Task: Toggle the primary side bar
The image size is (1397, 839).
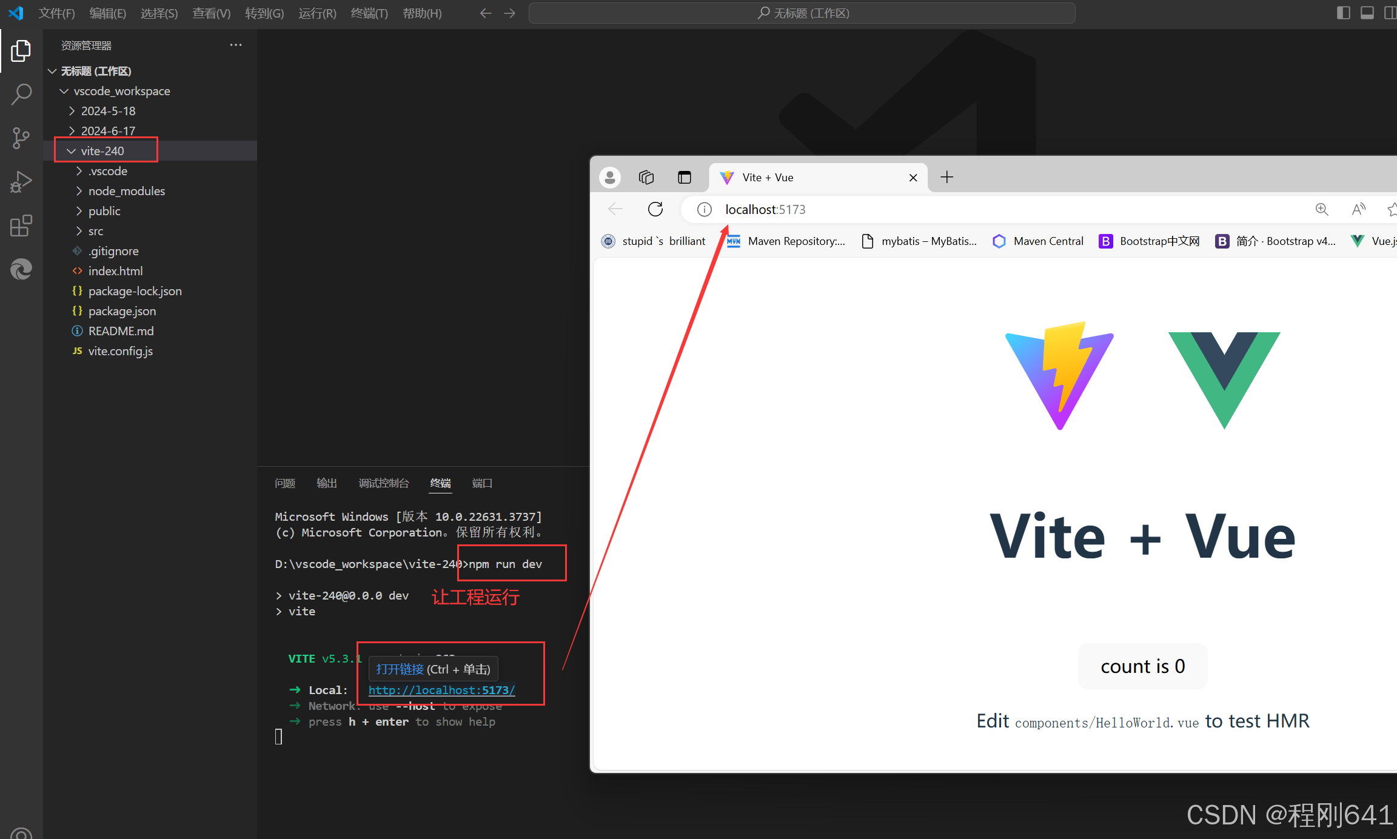Action: click(1342, 13)
